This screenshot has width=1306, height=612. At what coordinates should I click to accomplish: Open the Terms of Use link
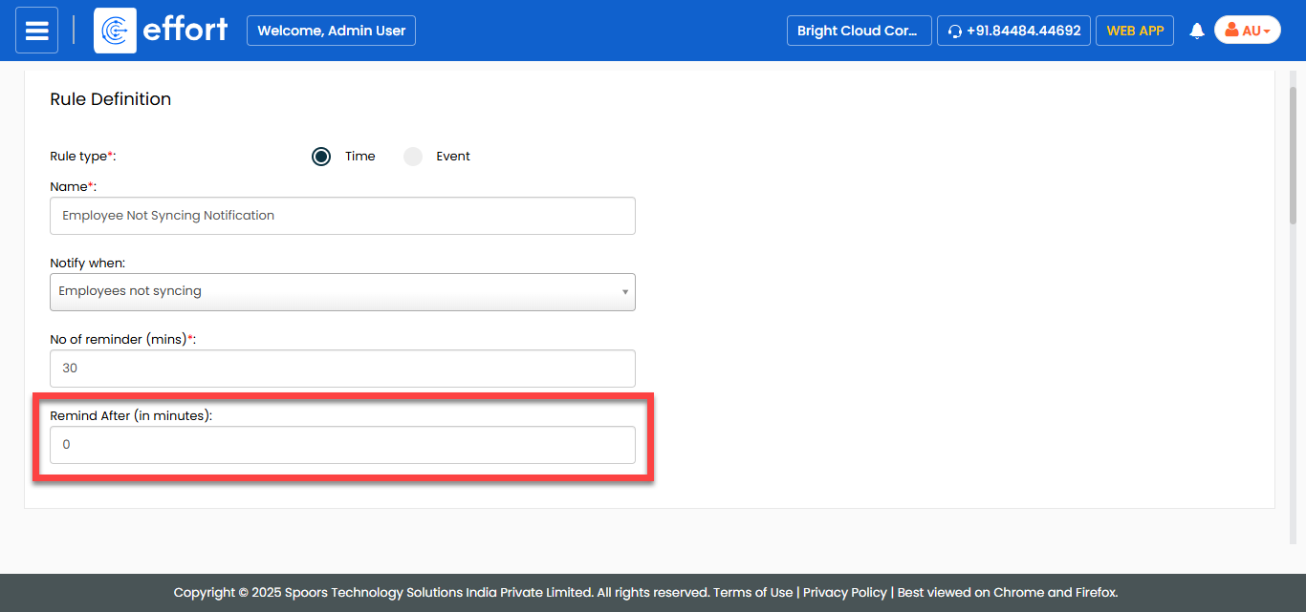[755, 593]
